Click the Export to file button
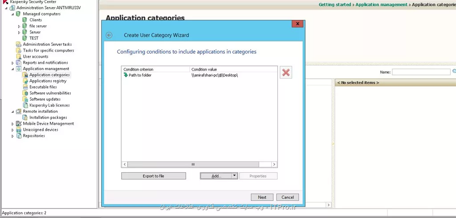The image size is (456, 218). point(154,176)
